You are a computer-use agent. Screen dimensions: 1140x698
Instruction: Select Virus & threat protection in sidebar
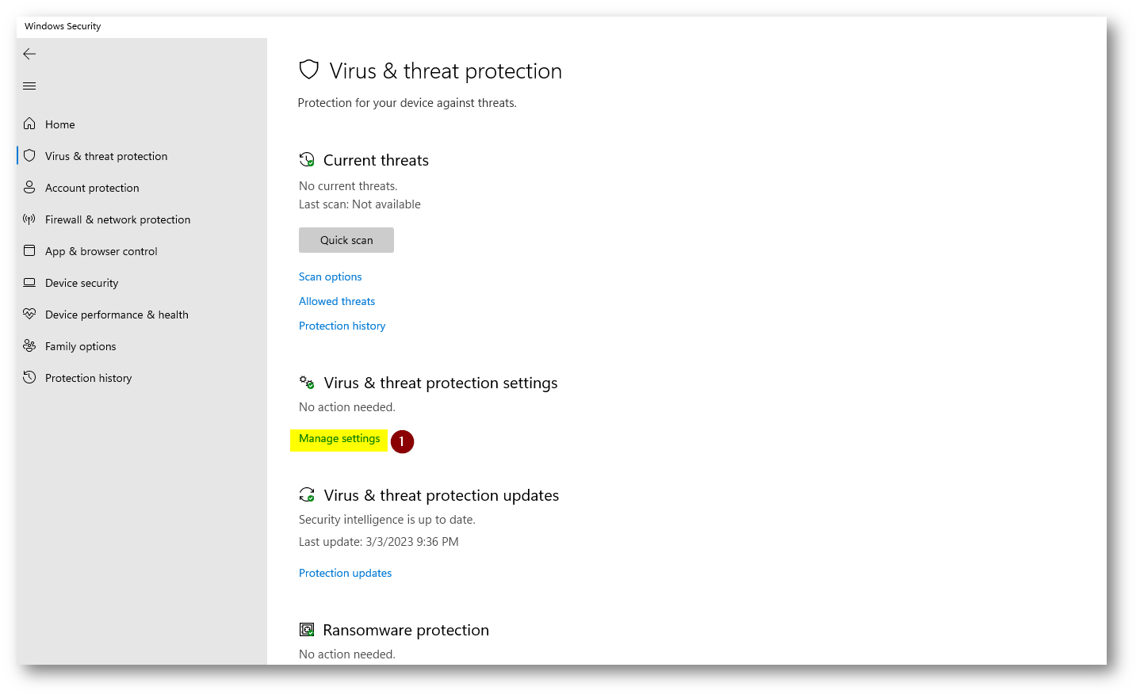[x=106, y=156]
